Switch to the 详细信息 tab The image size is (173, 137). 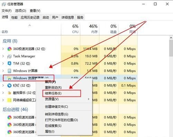[67, 17]
